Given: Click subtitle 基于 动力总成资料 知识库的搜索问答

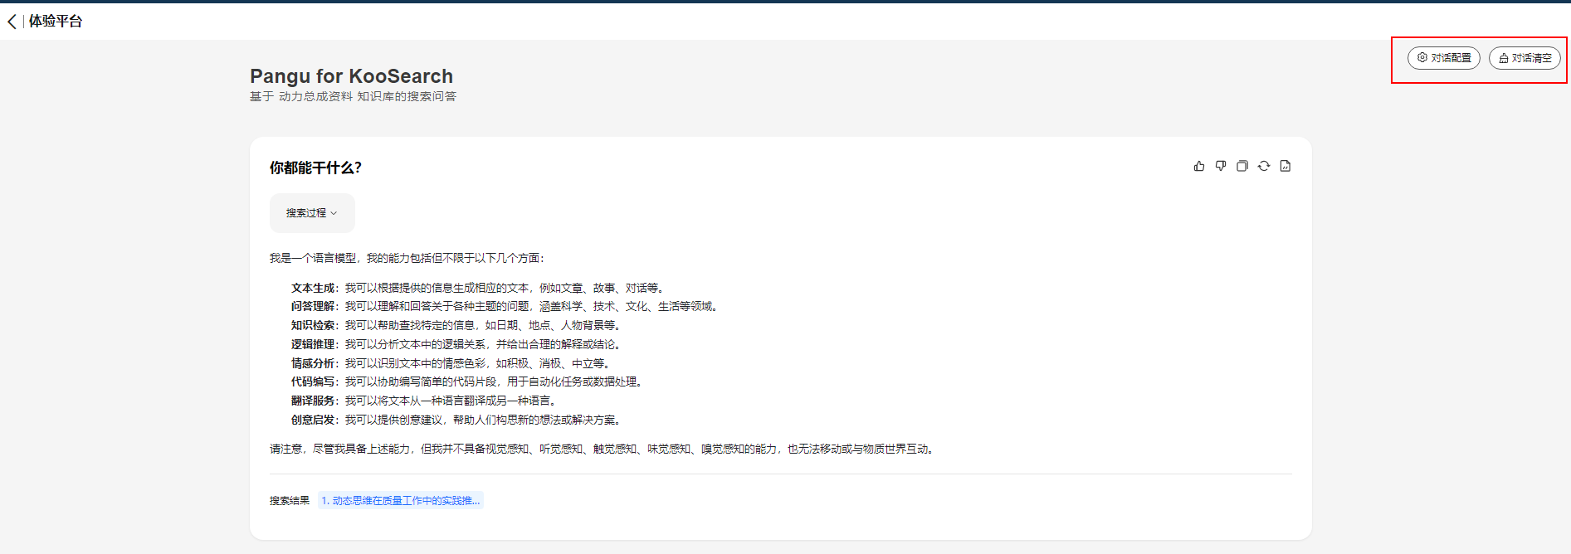Looking at the screenshot, I should 353,96.
